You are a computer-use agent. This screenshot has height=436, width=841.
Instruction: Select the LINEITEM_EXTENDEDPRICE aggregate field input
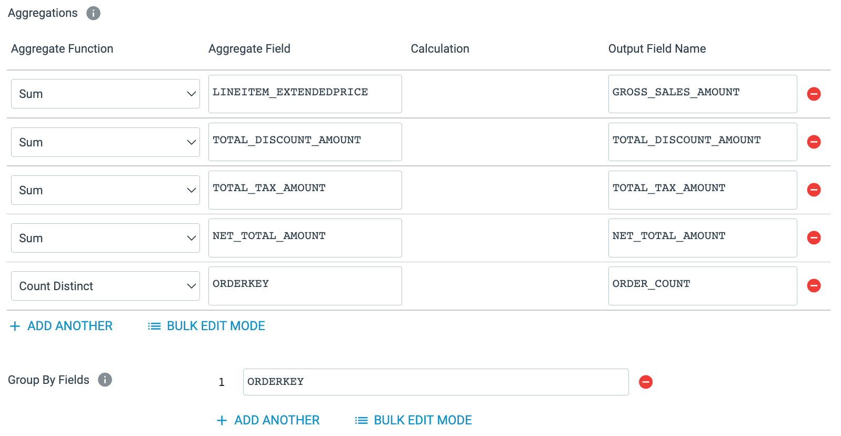click(x=305, y=94)
